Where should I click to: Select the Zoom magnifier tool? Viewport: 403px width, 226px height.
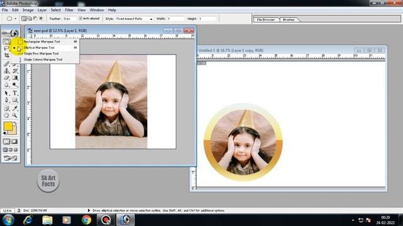tap(15, 116)
